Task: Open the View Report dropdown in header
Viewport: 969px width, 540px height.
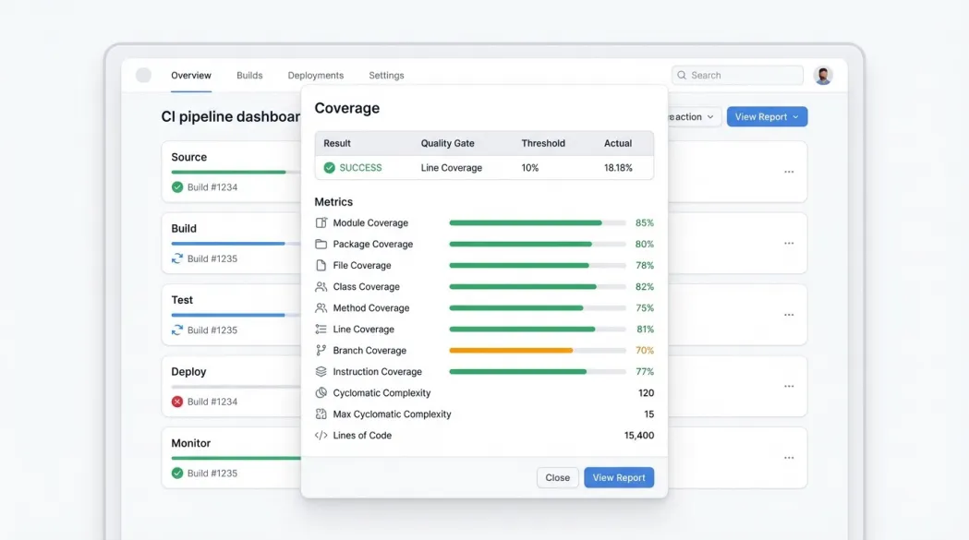Action: 767,117
